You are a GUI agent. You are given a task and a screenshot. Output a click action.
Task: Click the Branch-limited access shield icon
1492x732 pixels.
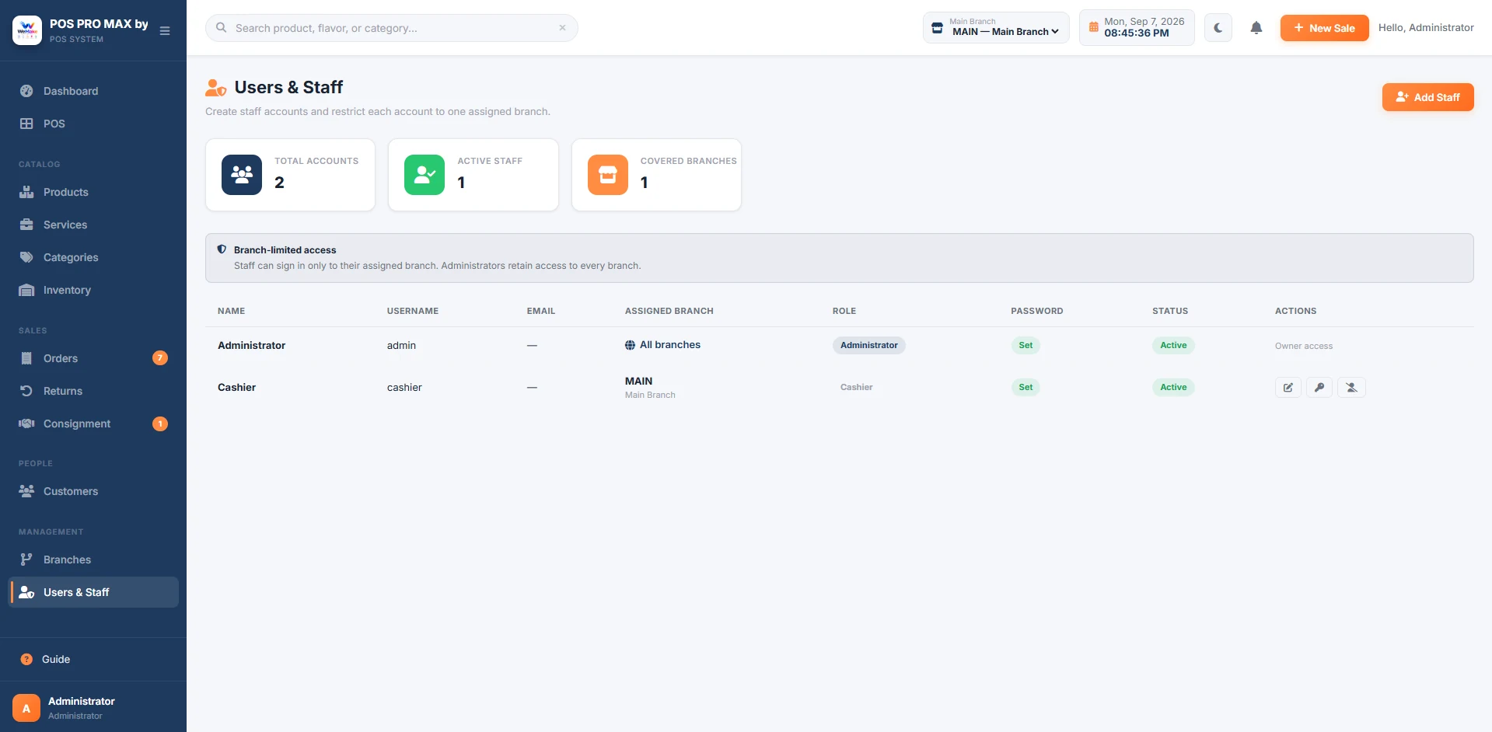(x=222, y=249)
